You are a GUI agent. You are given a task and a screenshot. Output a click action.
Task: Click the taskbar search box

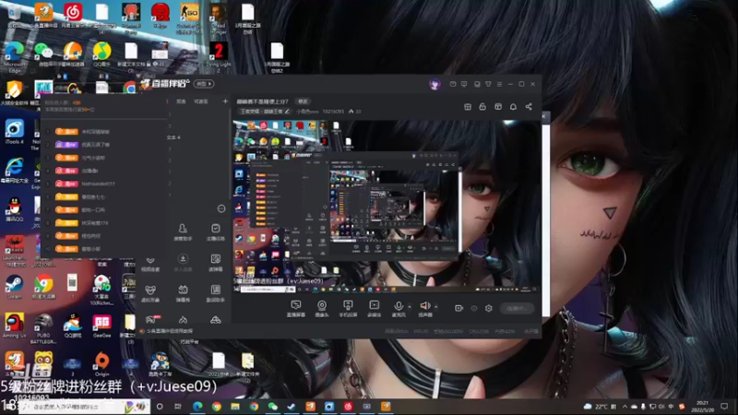point(85,407)
